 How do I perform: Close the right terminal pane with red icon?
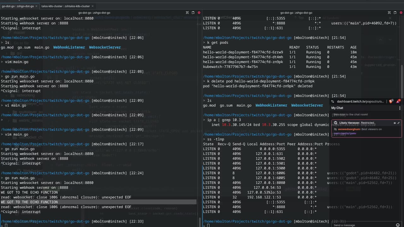(401, 13)
